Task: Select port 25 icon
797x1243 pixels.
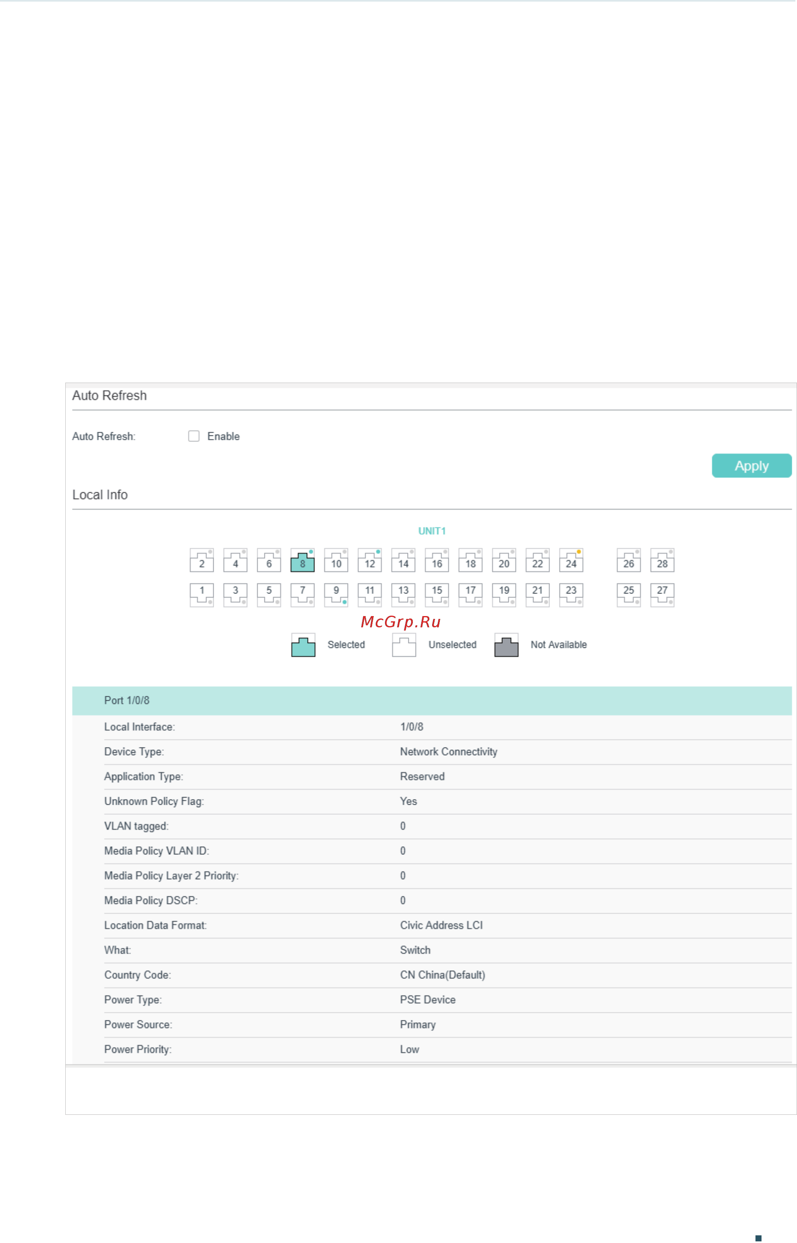Action: (x=629, y=595)
